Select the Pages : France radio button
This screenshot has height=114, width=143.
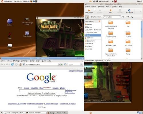pyautogui.click(x=55, y=95)
